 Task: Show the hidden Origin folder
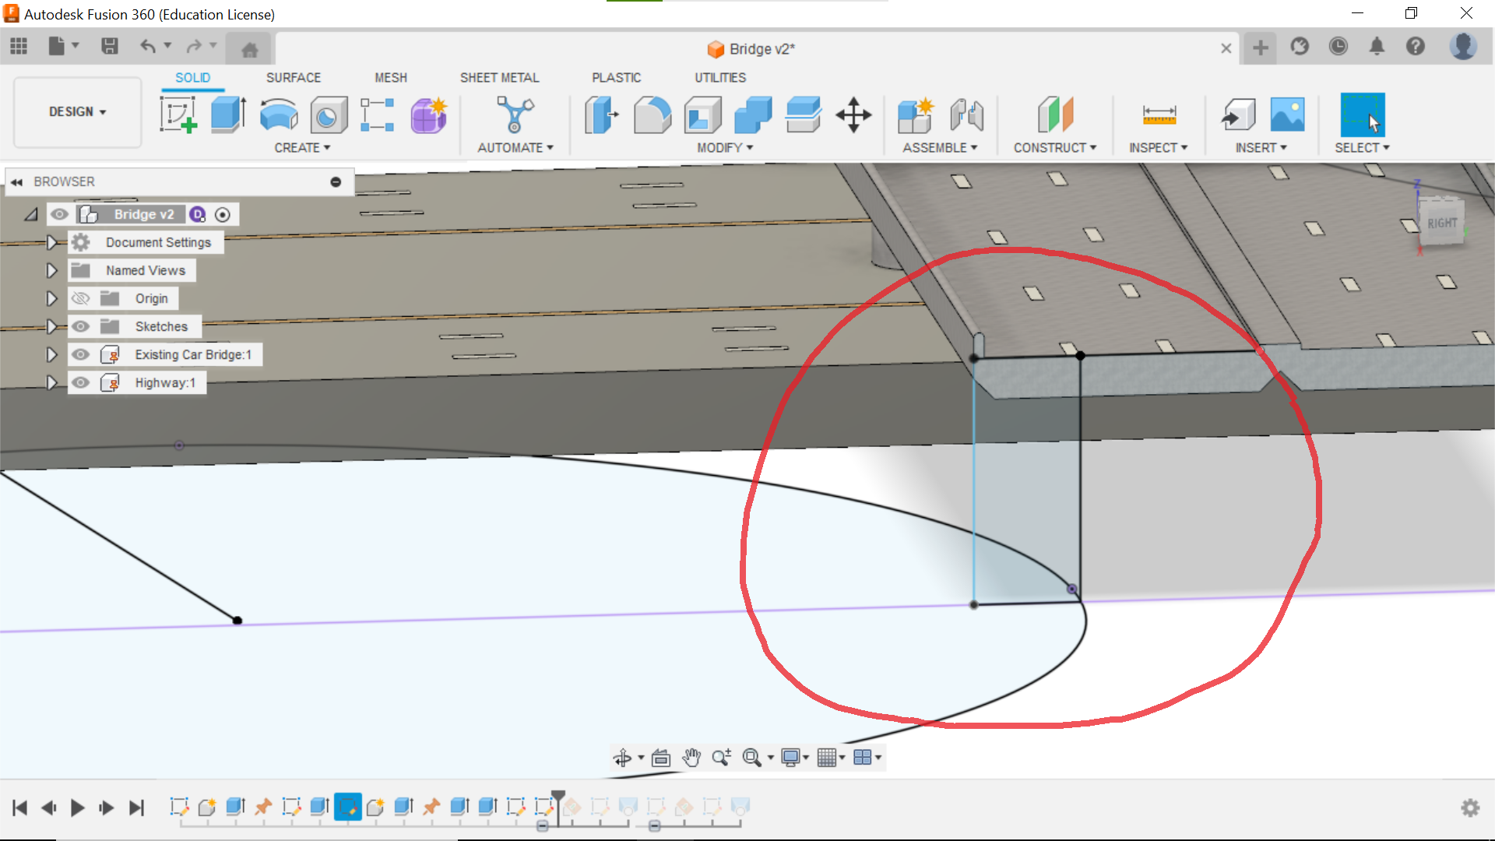coord(80,298)
